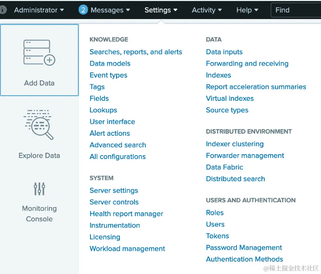Open the Add Data panel
This screenshot has width=321, height=274.
(x=39, y=61)
